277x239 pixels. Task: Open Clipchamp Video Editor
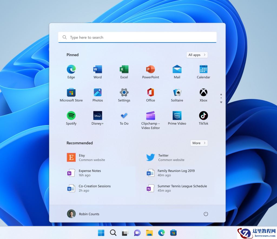150,116
